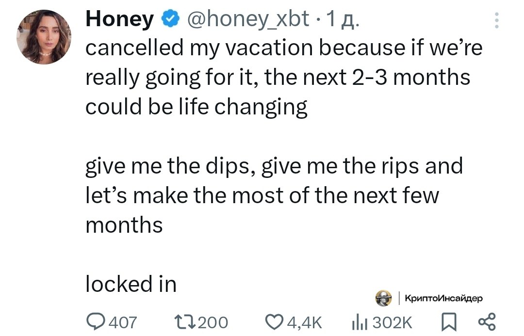Like the tweet with heart icon
This screenshot has height=336, width=524.
pos(275,321)
